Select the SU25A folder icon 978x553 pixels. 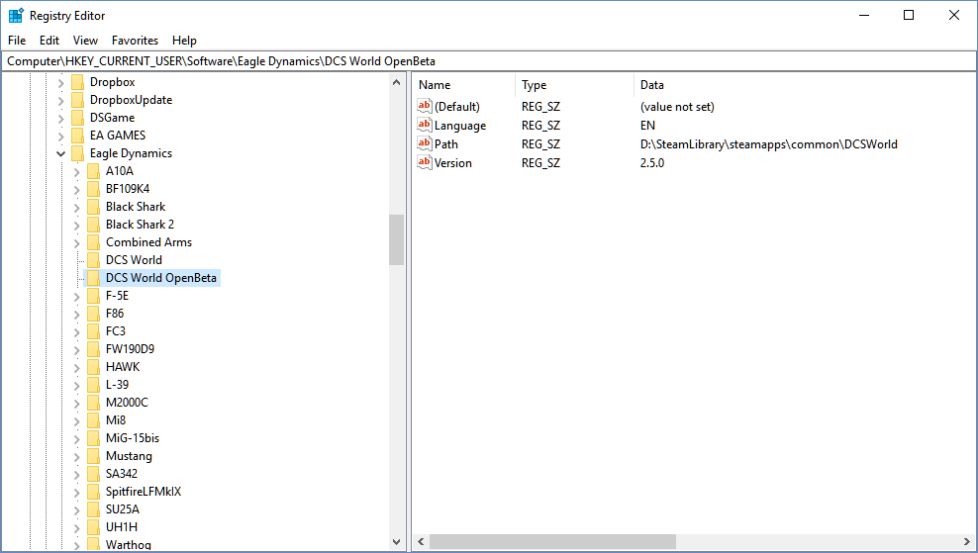click(94, 509)
